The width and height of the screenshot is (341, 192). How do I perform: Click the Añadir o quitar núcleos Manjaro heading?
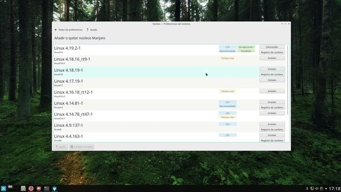click(x=79, y=38)
